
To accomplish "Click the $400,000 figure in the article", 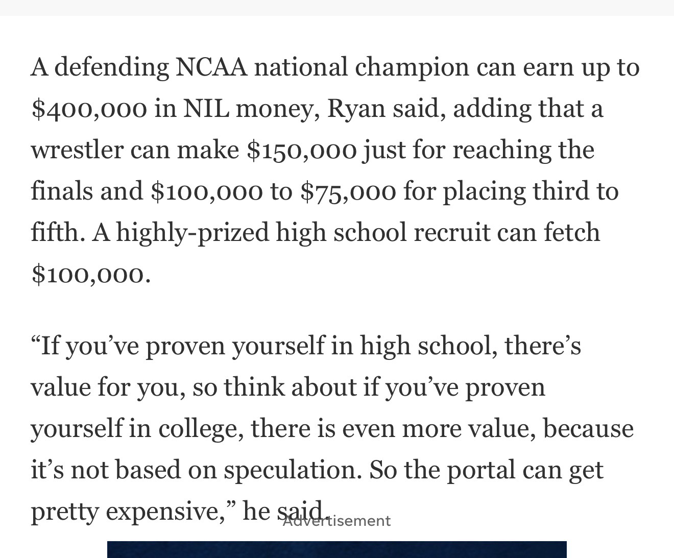I will pyautogui.click(x=89, y=109).
